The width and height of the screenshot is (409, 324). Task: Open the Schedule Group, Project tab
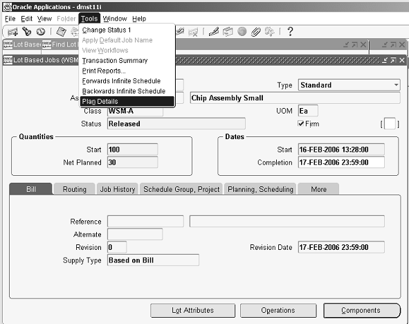click(x=181, y=189)
